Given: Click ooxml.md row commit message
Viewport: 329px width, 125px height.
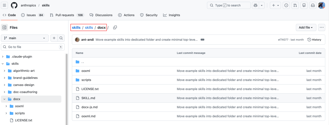Looking at the screenshot, I should [x=228, y=116].
